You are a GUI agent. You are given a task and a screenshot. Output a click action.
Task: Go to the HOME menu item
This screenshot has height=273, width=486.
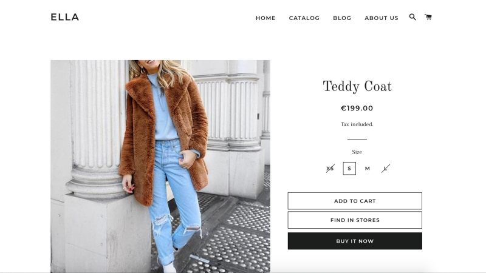tap(265, 18)
